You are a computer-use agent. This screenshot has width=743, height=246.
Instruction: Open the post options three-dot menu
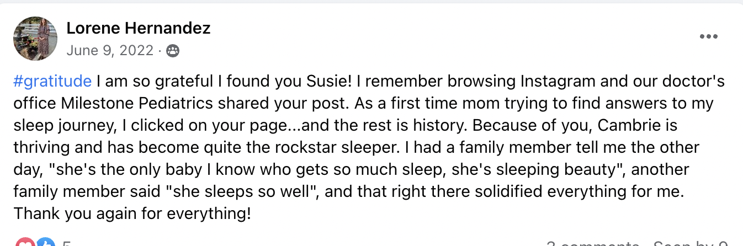tap(708, 37)
